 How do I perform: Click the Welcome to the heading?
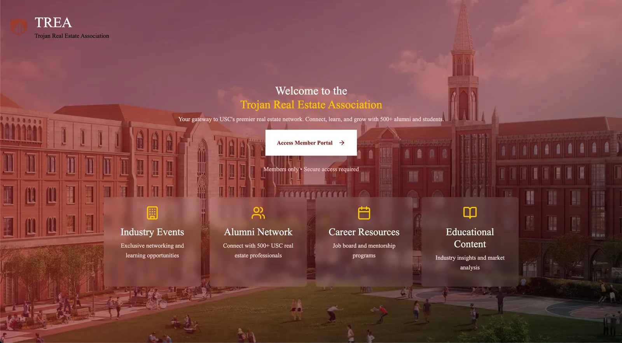tap(311, 91)
